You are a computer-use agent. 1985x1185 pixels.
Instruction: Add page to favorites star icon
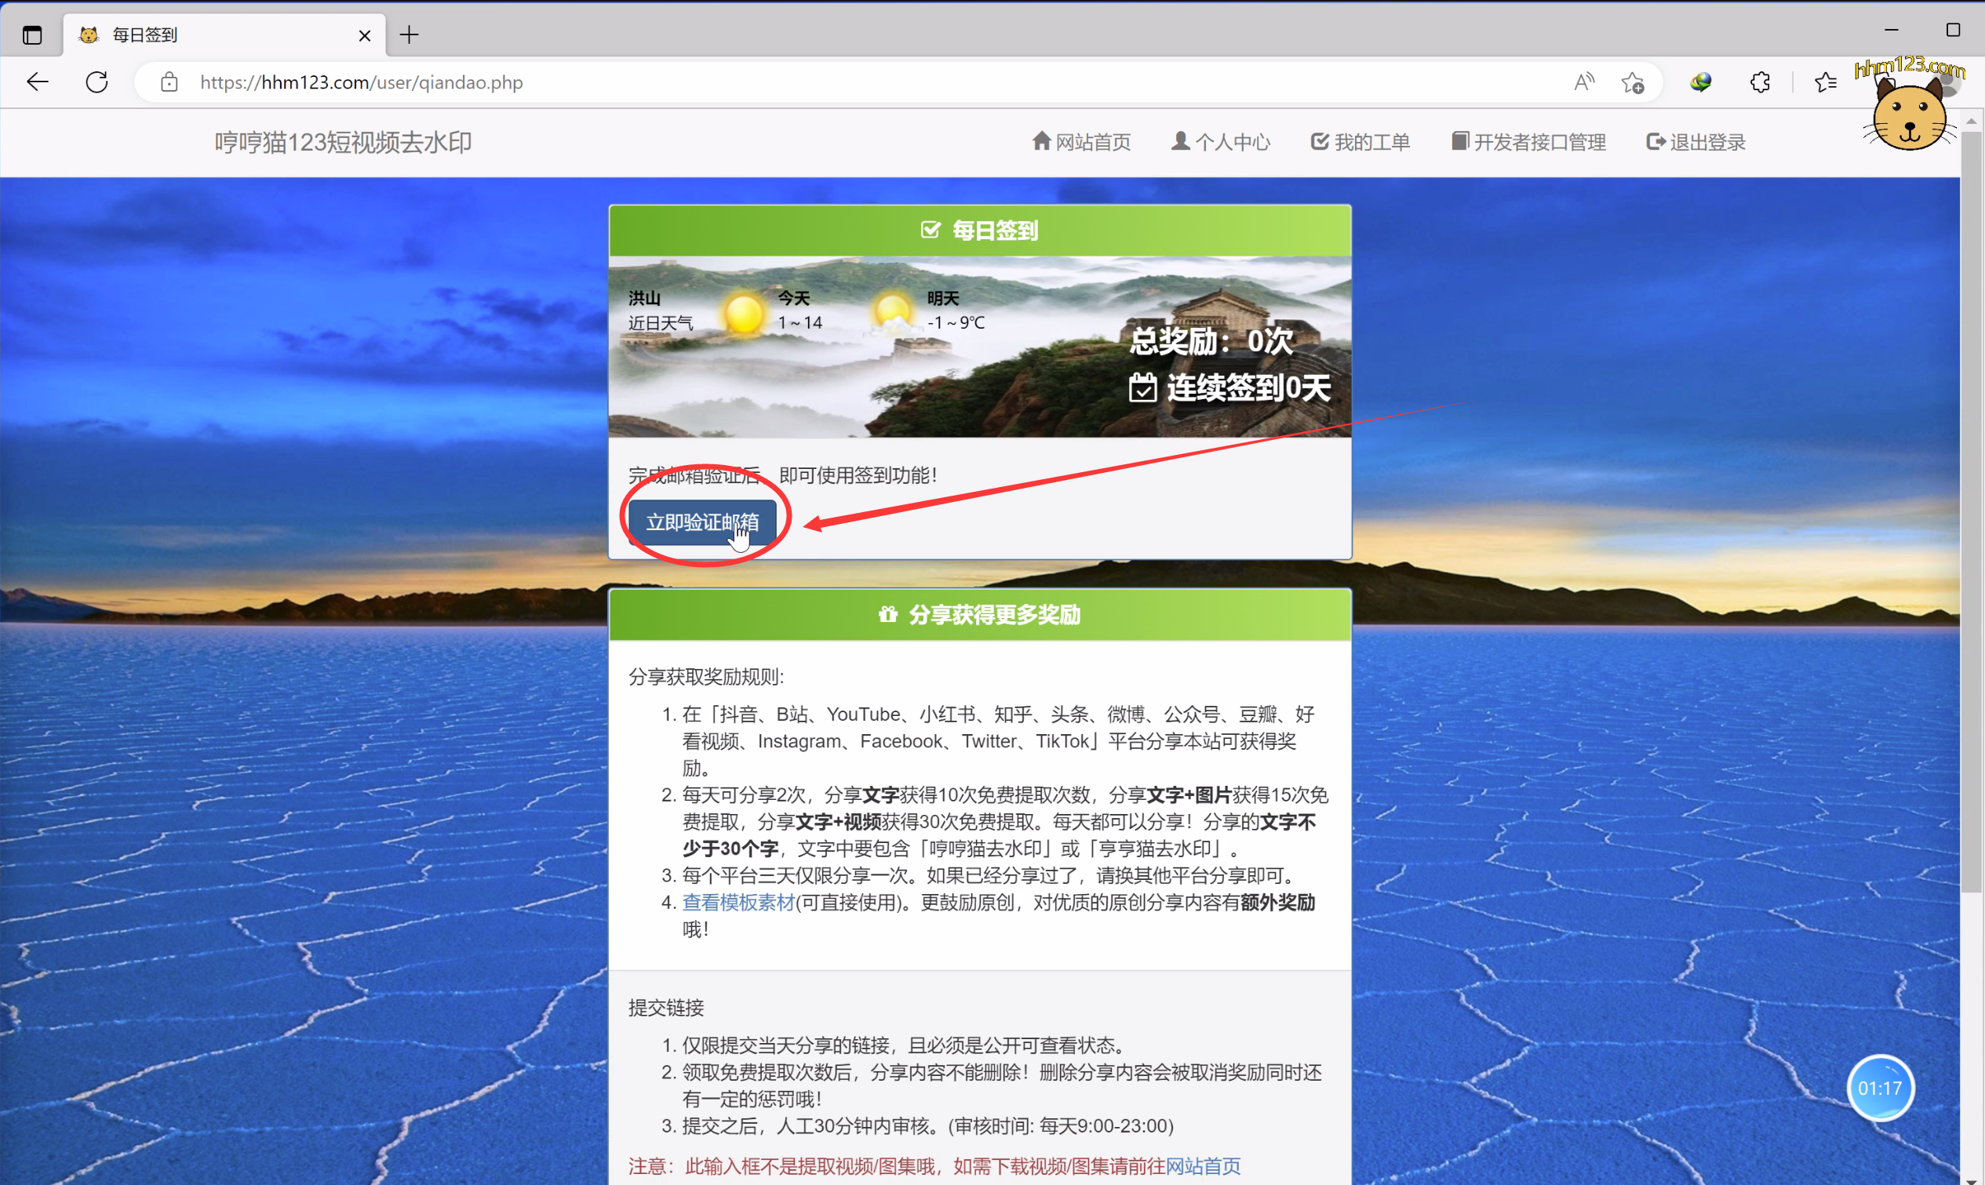[1632, 82]
